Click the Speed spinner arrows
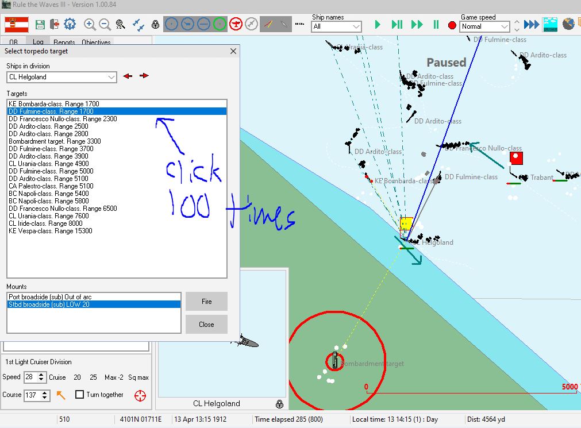Image resolution: width=581 pixels, height=428 pixels. [x=41, y=377]
